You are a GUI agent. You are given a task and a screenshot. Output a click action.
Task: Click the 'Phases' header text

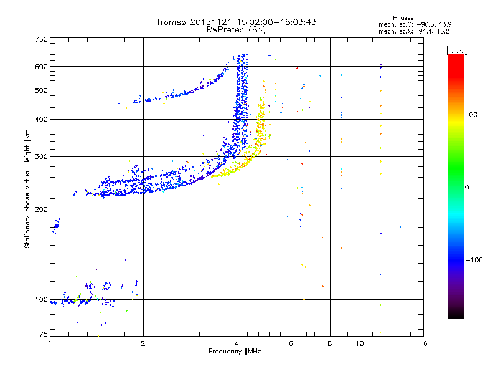[403, 18]
